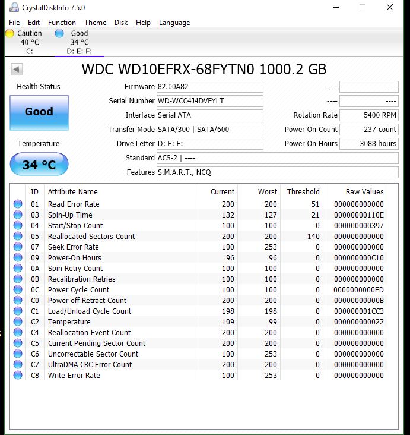
Task: Click blue status orb for Start/Stop Count
Action: [x=18, y=225]
